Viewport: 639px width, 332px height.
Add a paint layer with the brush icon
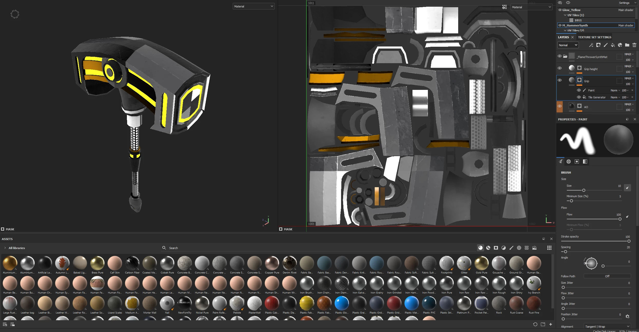[x=606, y=45]
